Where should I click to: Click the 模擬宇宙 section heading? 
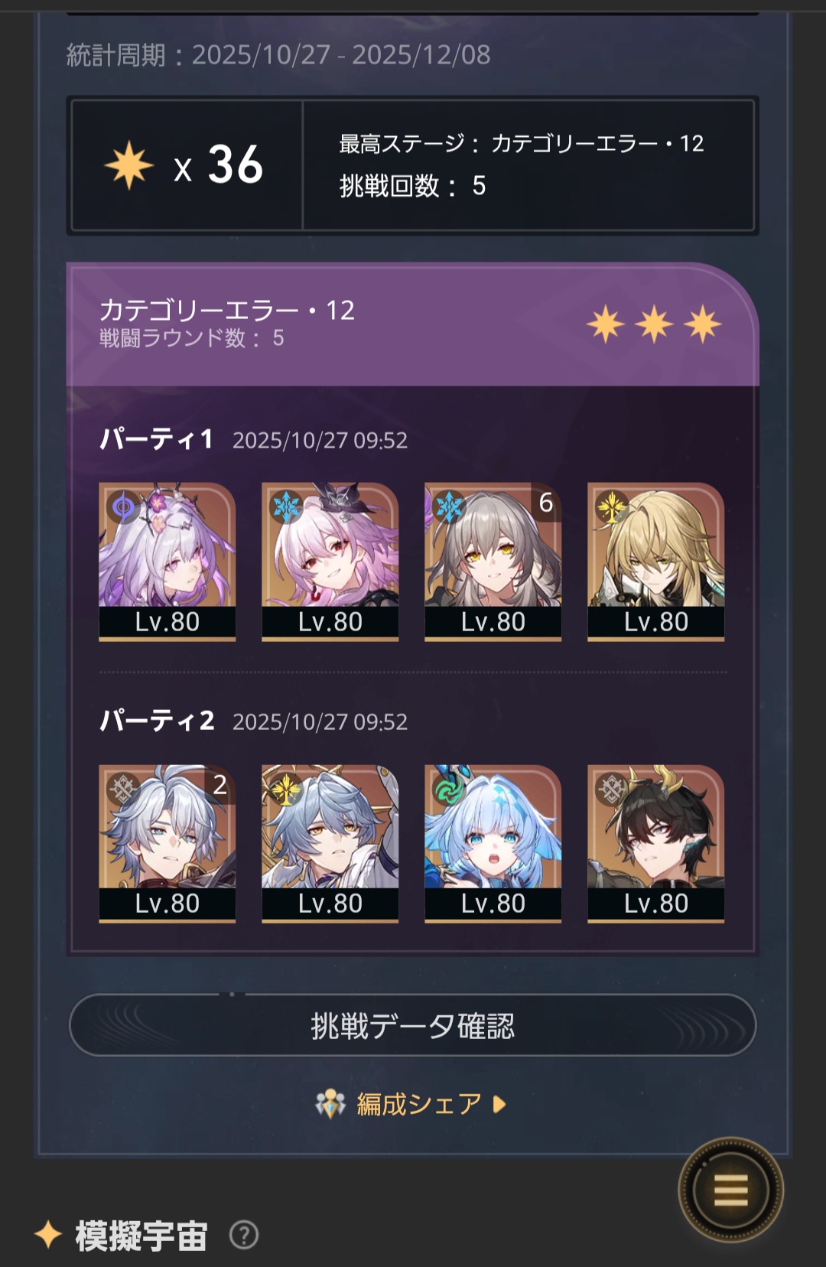pyautogui.click(x=141, y=1235)
